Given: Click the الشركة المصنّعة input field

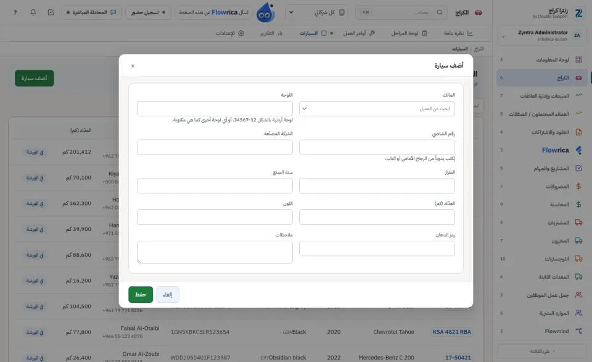Looking at the screenshot, I should (x=215, y=147).
